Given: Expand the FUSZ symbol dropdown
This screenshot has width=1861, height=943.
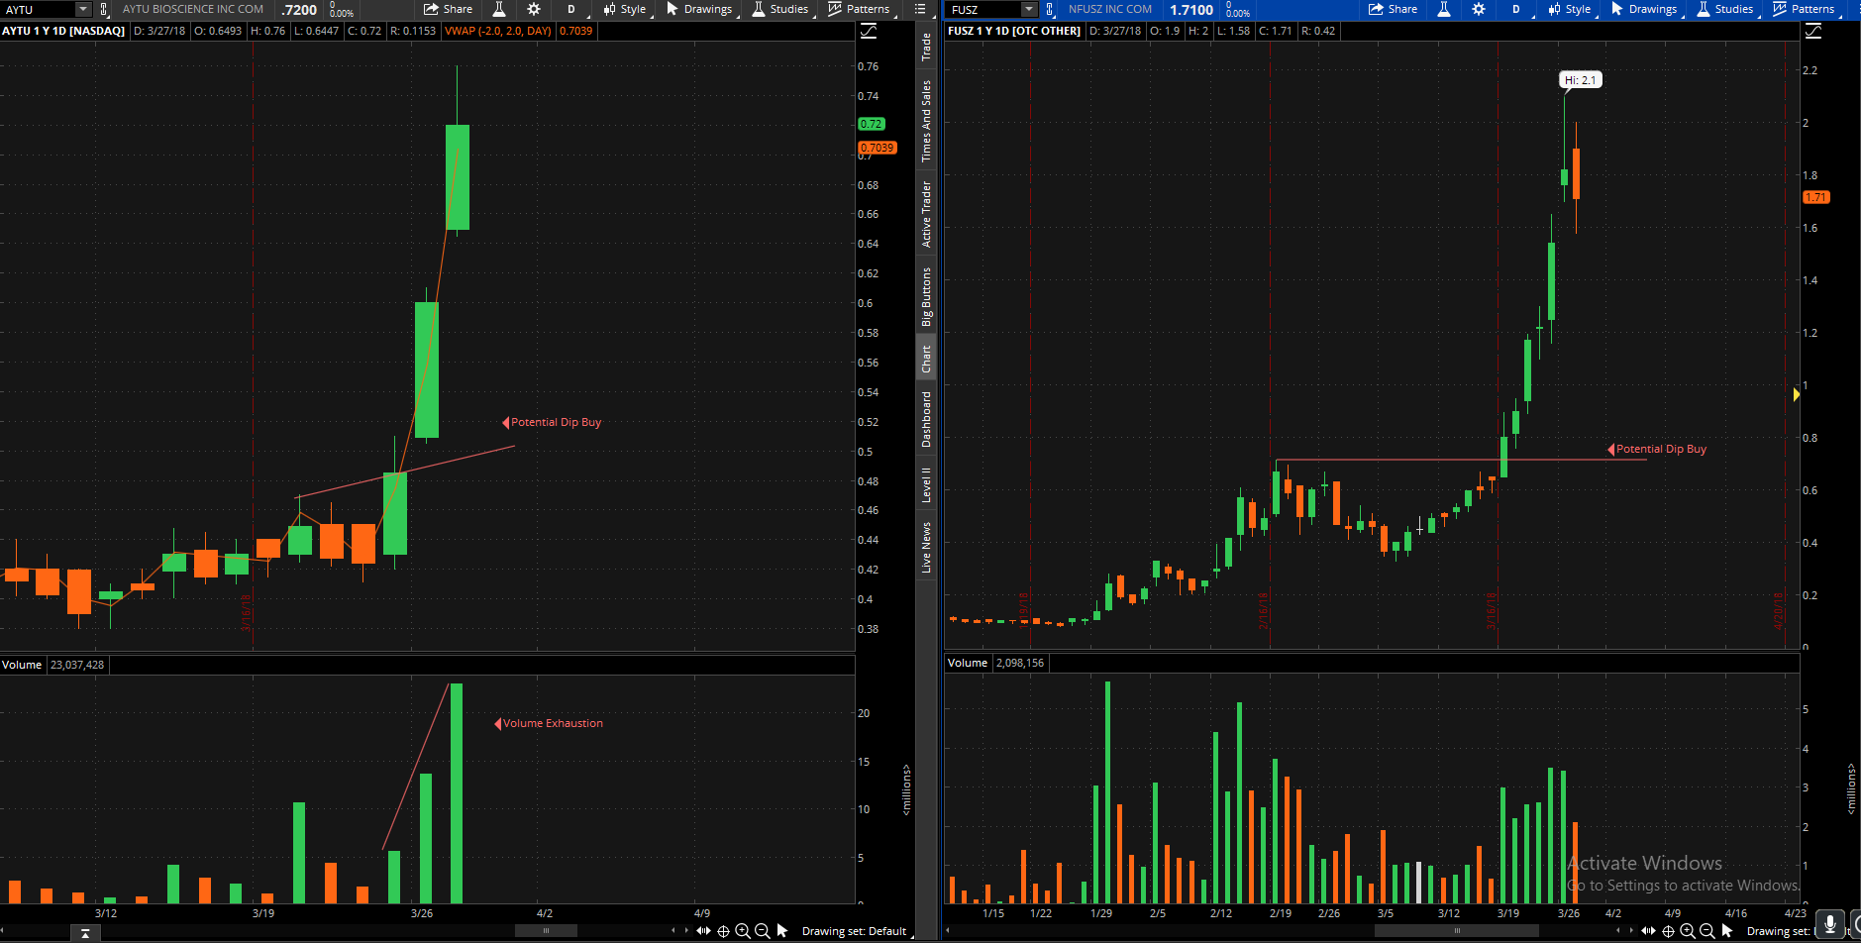Looking at the screenshot, I should 1029,9.
